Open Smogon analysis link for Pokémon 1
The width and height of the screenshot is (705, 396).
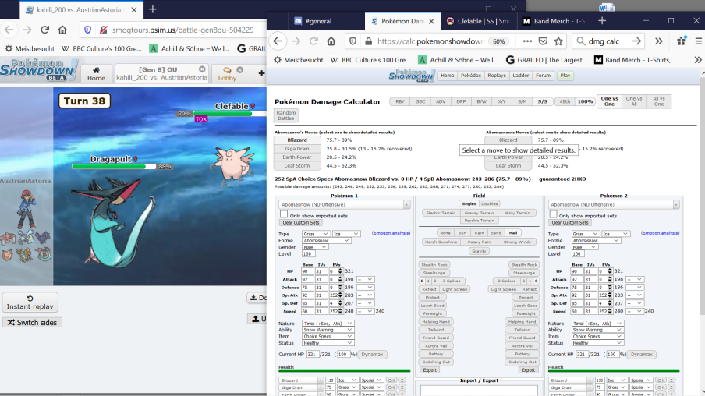[x=391, y=233]
